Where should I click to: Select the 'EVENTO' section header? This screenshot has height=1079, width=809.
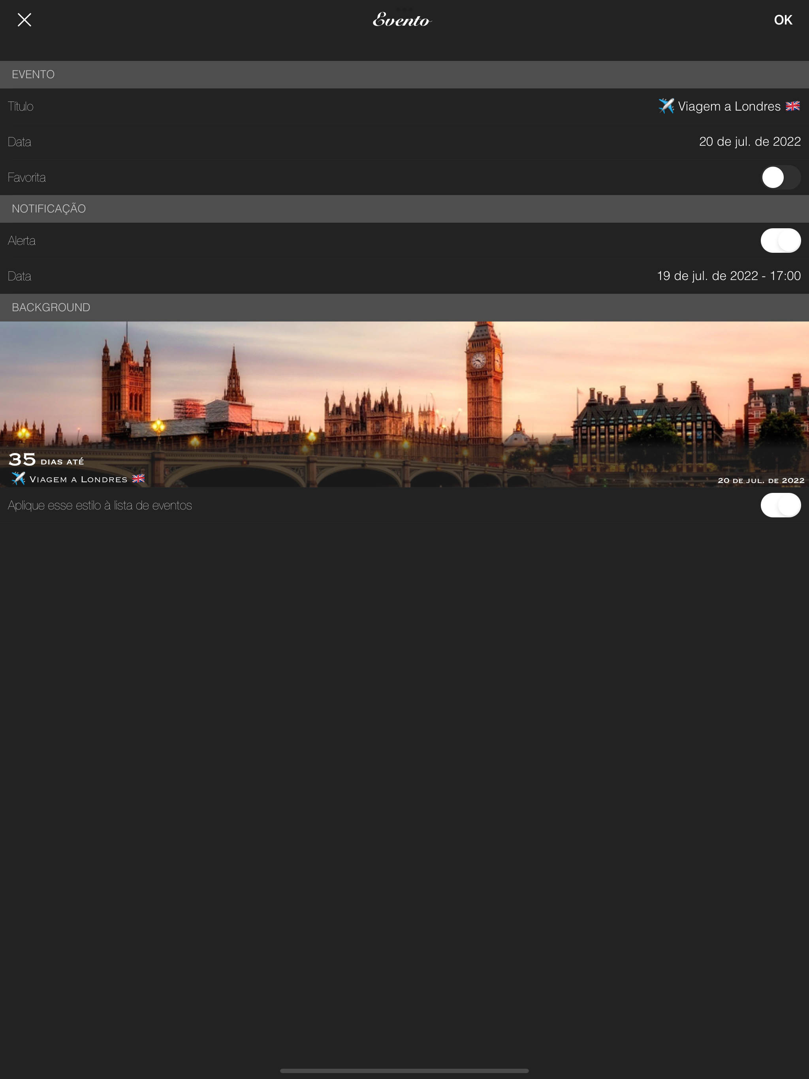pyautogui.click(x=33, y=75)
